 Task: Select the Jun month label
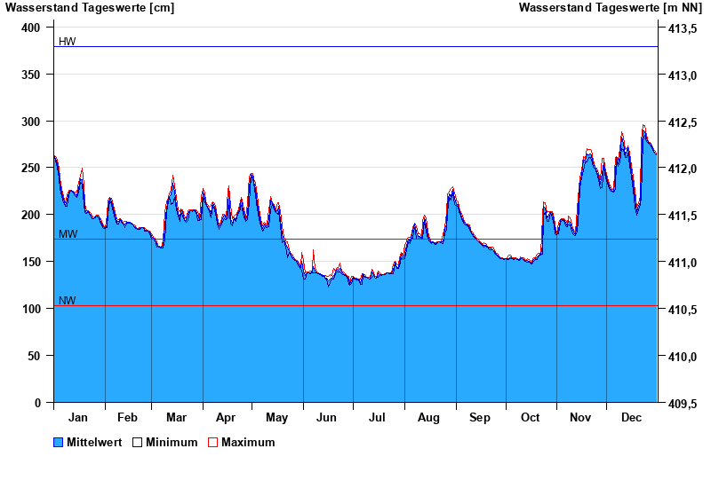tap(326, 417)
